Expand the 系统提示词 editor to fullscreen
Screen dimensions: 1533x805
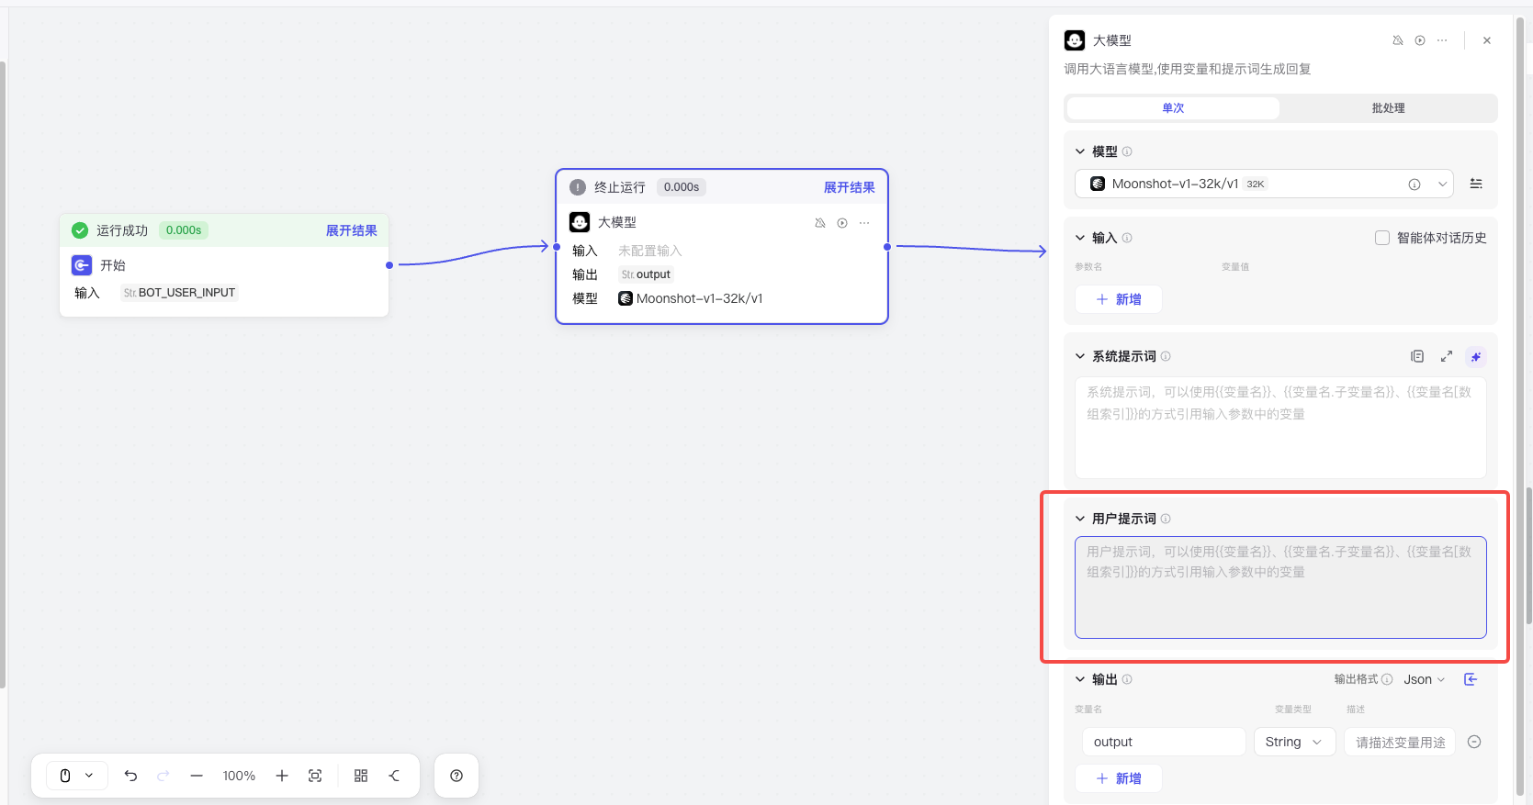(x=1447, y=356)
